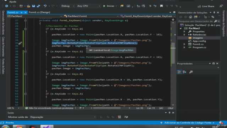Collapse the Keys.D if block at line 46
Viewport: 227px width, 128px height.
click(x=25, y=74)
